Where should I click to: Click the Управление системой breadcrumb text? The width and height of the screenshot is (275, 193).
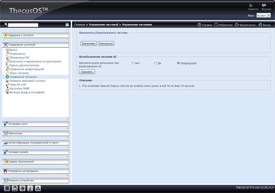pyautogui.click(x=104, y=25)
